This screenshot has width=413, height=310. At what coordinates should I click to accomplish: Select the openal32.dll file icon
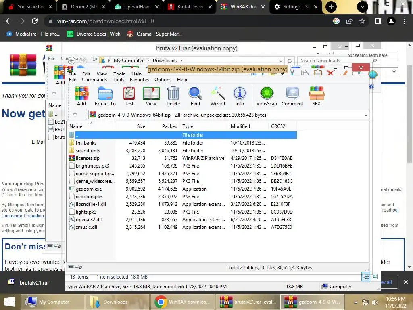tap(72, 219)
